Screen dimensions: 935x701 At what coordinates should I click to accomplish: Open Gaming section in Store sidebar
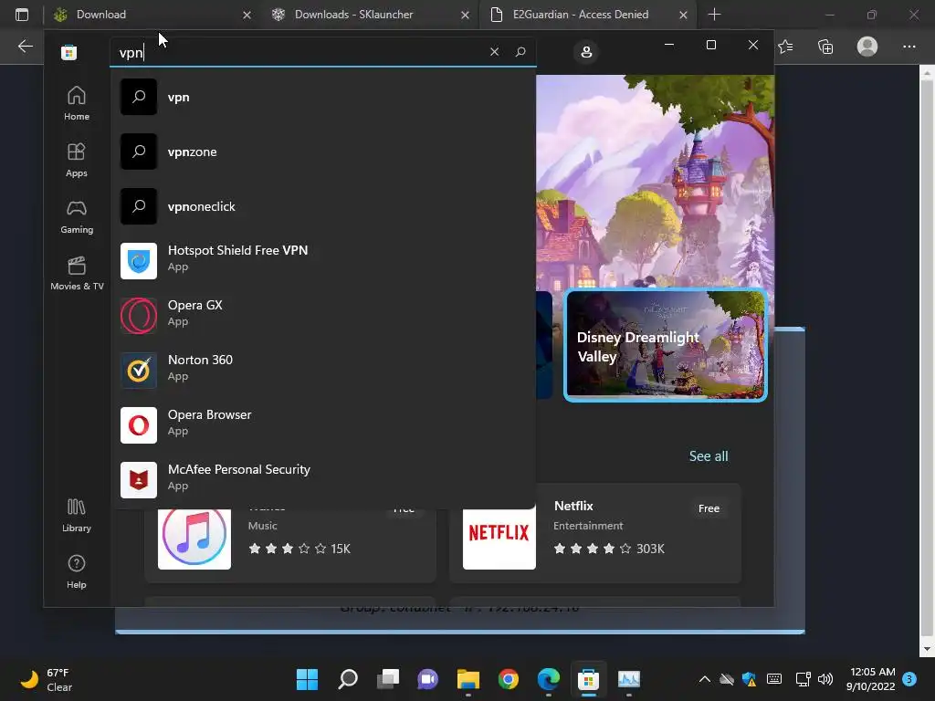77,217
